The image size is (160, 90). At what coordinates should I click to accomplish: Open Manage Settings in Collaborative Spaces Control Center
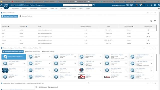click(x=48, y=52)
